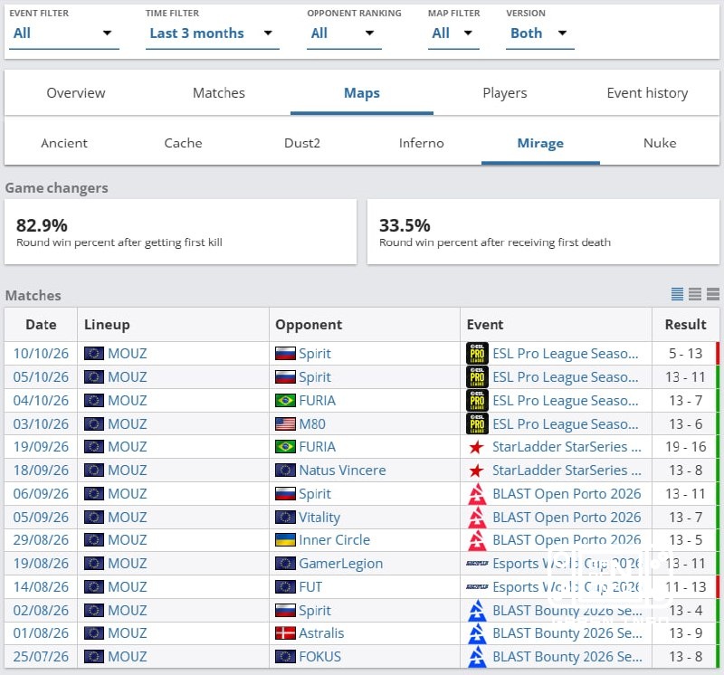Expand the Opponent Ranking dropdown
724x675 pixels.
pyautogui.click(x=344, y=33)
